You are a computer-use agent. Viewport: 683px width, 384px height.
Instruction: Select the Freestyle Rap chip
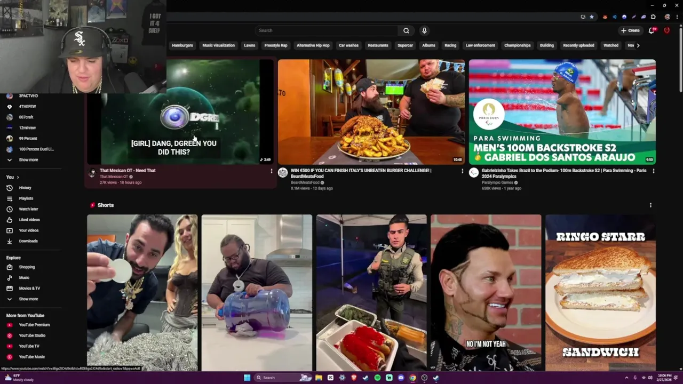[x=276, y=45]
